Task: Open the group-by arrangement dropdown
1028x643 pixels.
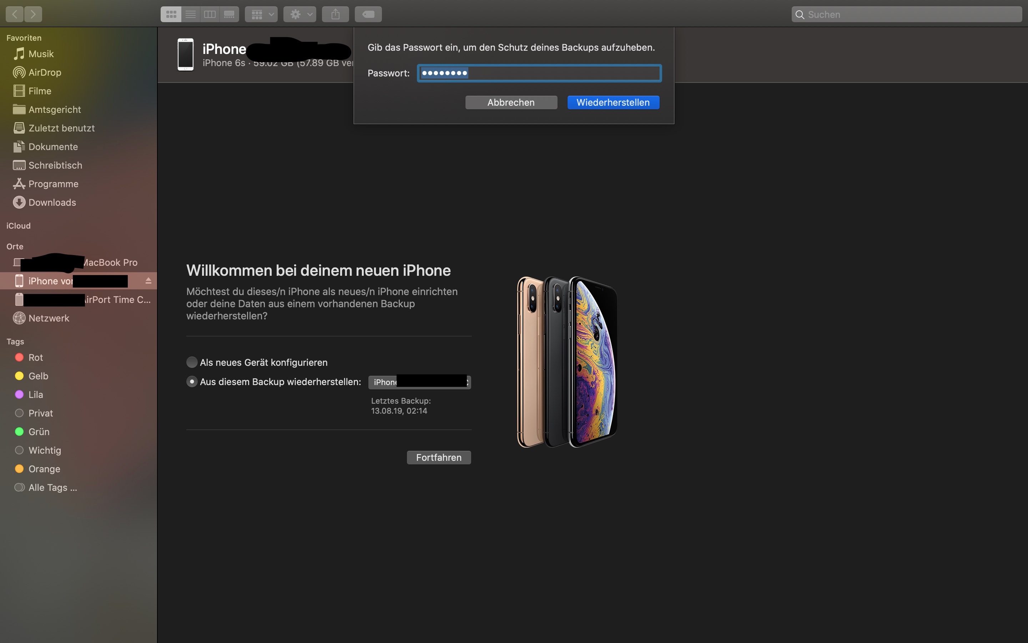Action: click(x=261, y=14)
